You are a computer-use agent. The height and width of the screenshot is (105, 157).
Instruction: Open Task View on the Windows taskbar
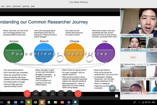pyautogui.click(x=2, y=102)
